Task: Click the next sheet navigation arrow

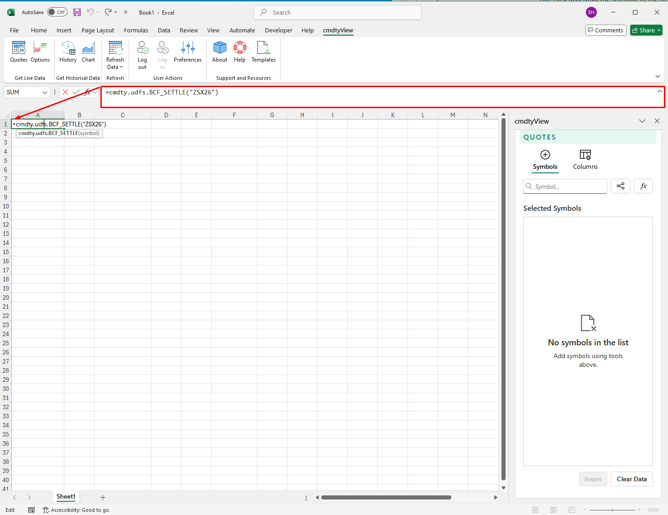Action: (29, 497)
